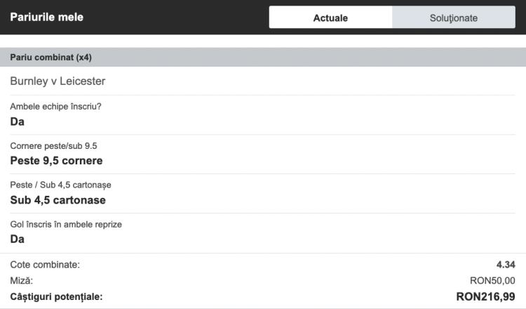The width and height of the screenshot is (526, 309).
Task: Click Da under Gol înscris în ambele reprize
Action: coord(18,239)
